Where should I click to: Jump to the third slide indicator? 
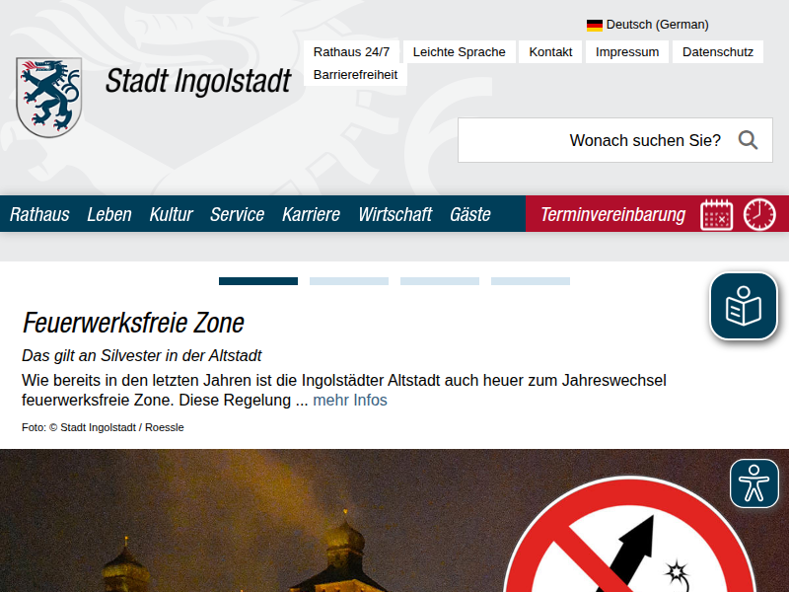(x=440, y=281)
